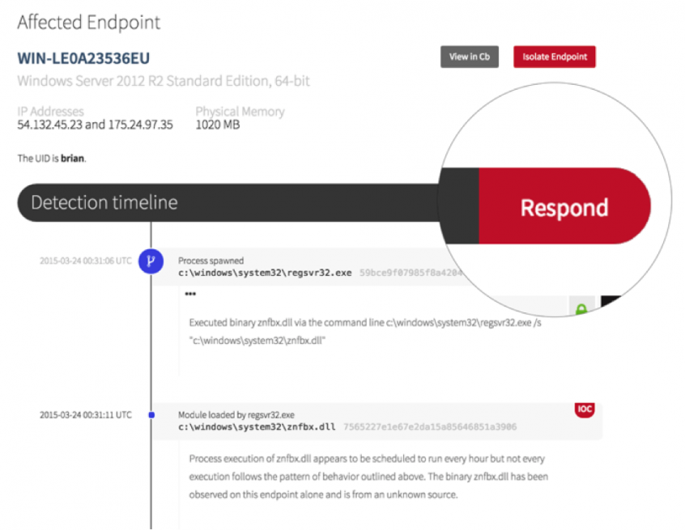Click hash 7565227e1e67e2da15a85646851a3906
Screen dimensions: 685x530
tap(430, 427)
